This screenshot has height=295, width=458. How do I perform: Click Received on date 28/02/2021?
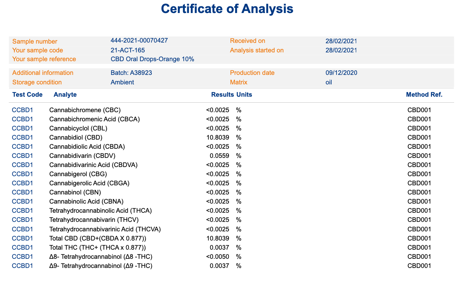pos(341,41)
